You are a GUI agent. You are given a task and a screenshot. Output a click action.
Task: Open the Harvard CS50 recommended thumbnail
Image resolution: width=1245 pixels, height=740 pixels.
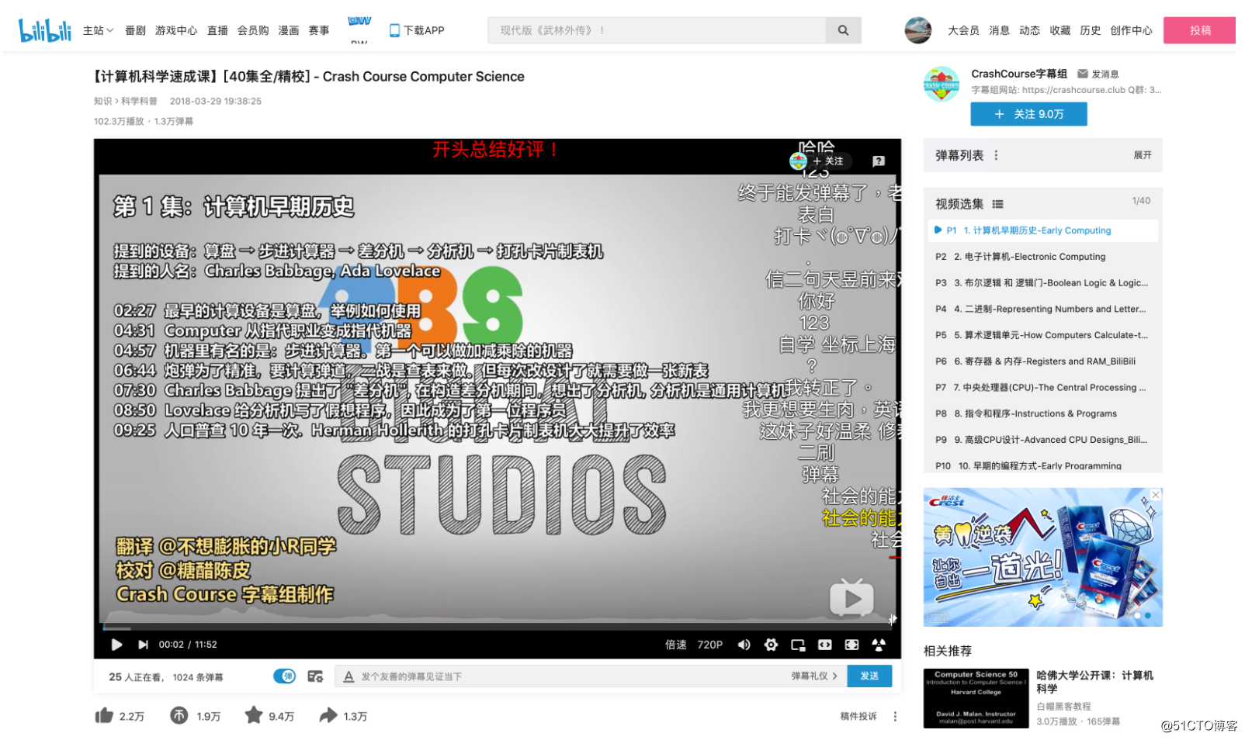[976, 698]
